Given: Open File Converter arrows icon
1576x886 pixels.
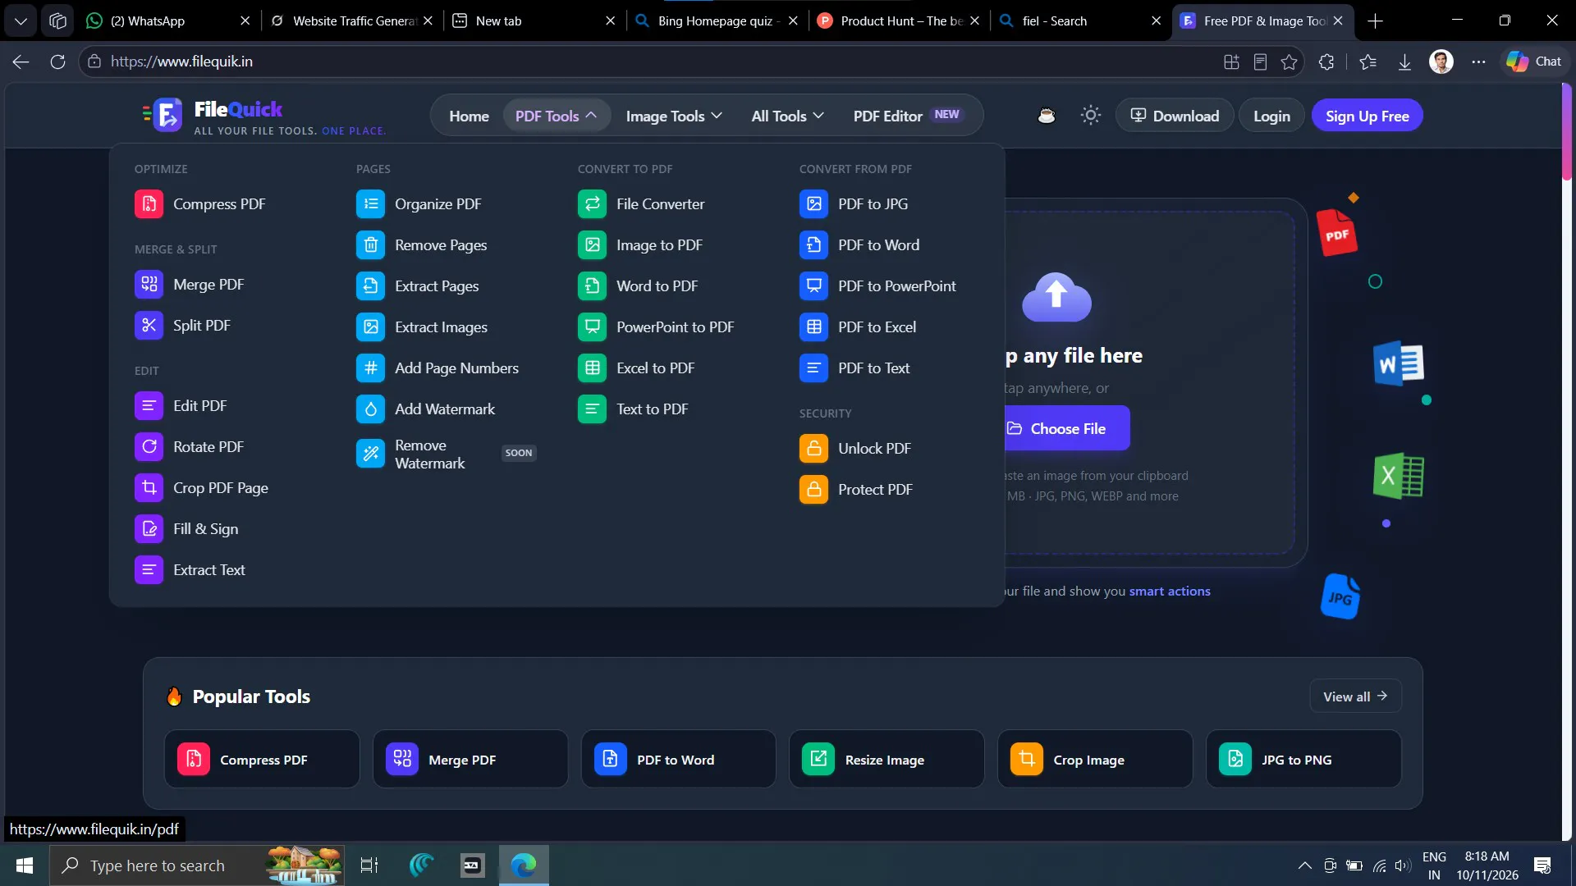Looking at the screenshot, I should (592, 204).
